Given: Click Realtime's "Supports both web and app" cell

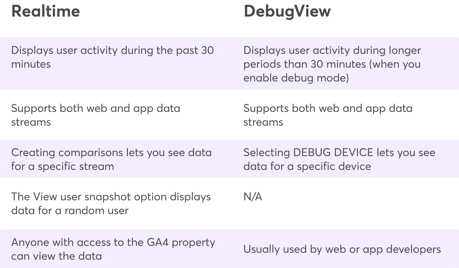Looking at the screenshot, I should click(95, 115).
